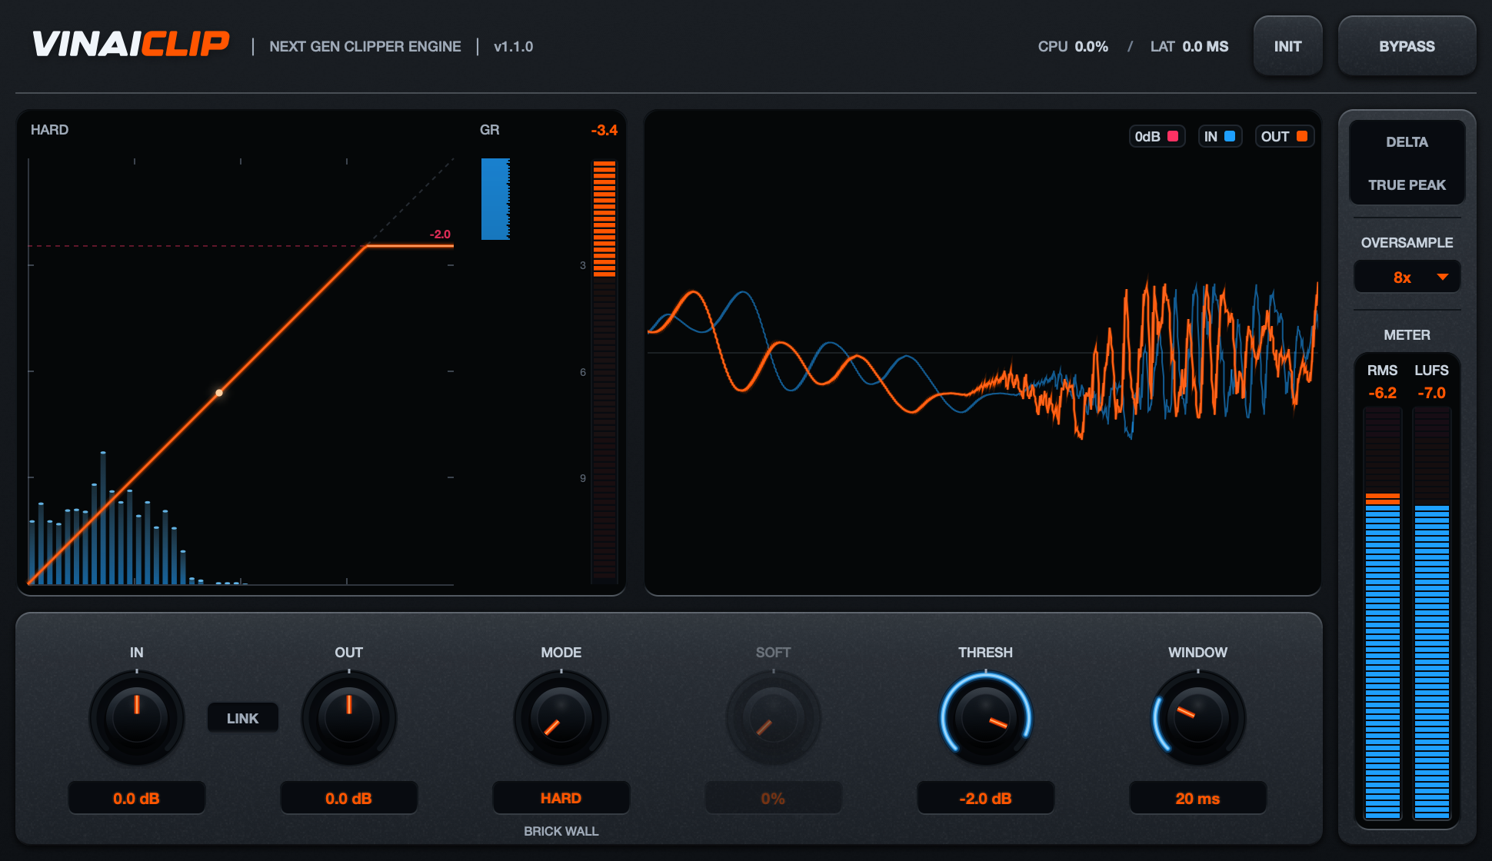
Task: Click the RMS meter bar
Action: coord(1383,613)
